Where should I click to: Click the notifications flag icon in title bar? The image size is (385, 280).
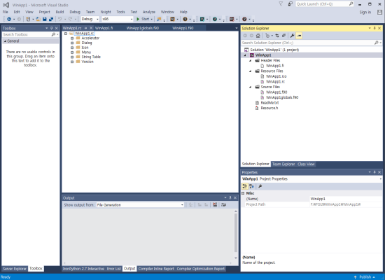(x=281, y=4)
